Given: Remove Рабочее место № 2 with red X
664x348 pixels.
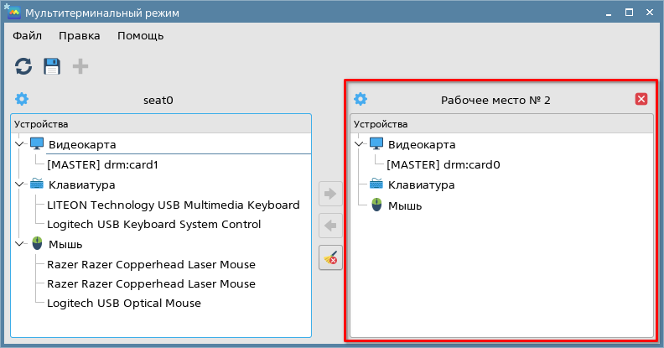Looking at the screenshot, I should 641,99.
